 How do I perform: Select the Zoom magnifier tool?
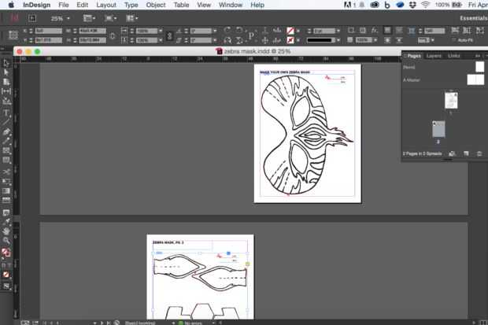pos(6,240)
